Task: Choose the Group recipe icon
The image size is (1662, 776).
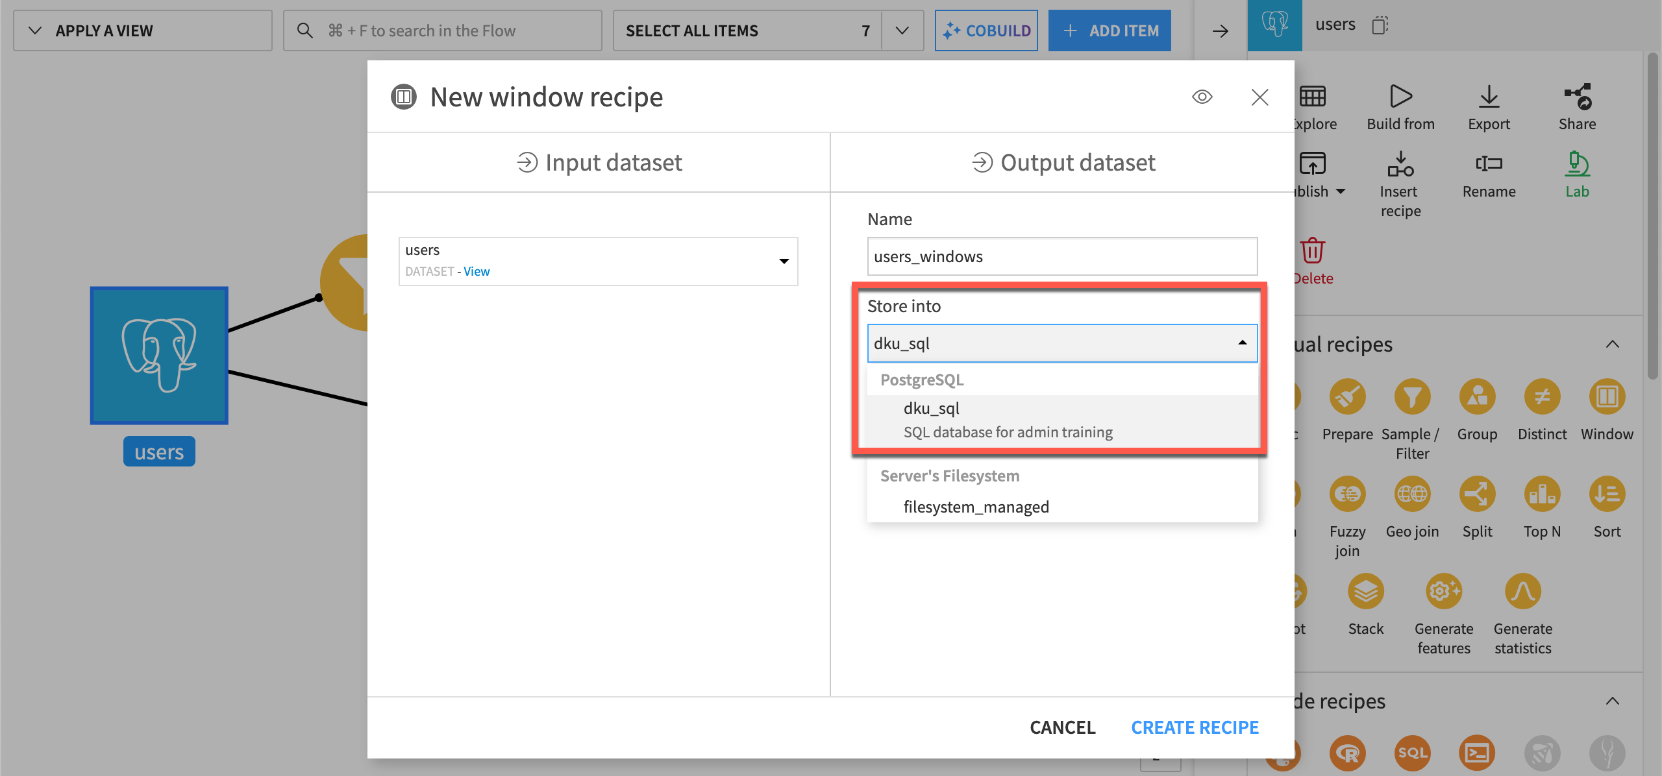Action: (x=1477, y=396)
